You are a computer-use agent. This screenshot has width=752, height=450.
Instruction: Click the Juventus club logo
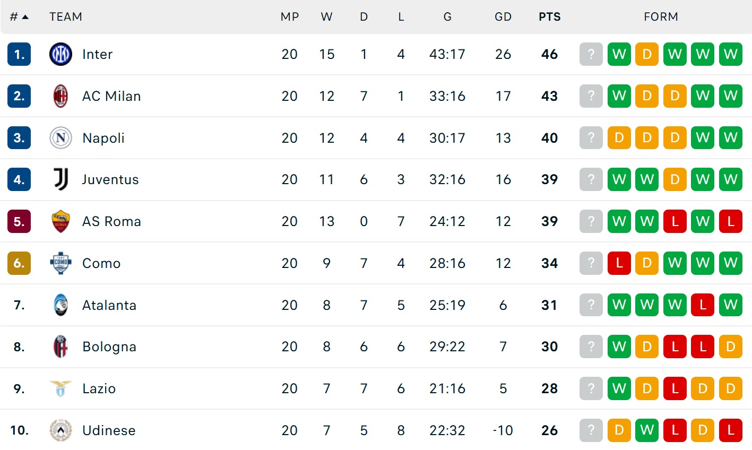click(x=60, y=179)
